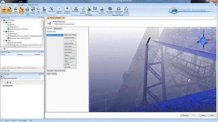Open Layer Information
The width and height of the screenshot is (218, 122).
coord(44,10)
